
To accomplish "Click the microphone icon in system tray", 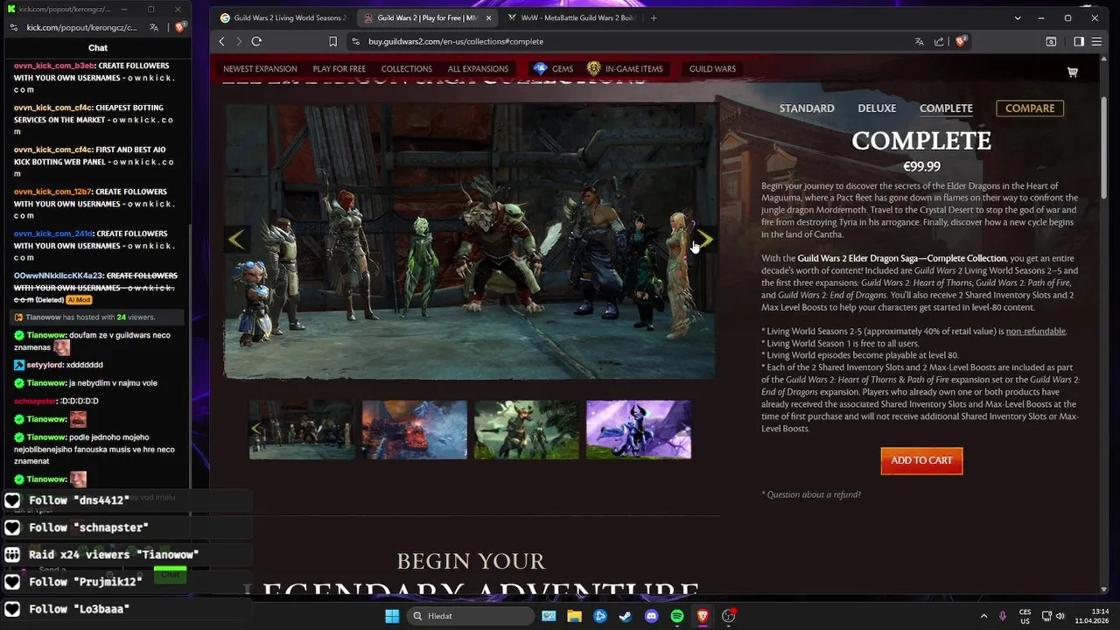I will tap(1003, 616).
